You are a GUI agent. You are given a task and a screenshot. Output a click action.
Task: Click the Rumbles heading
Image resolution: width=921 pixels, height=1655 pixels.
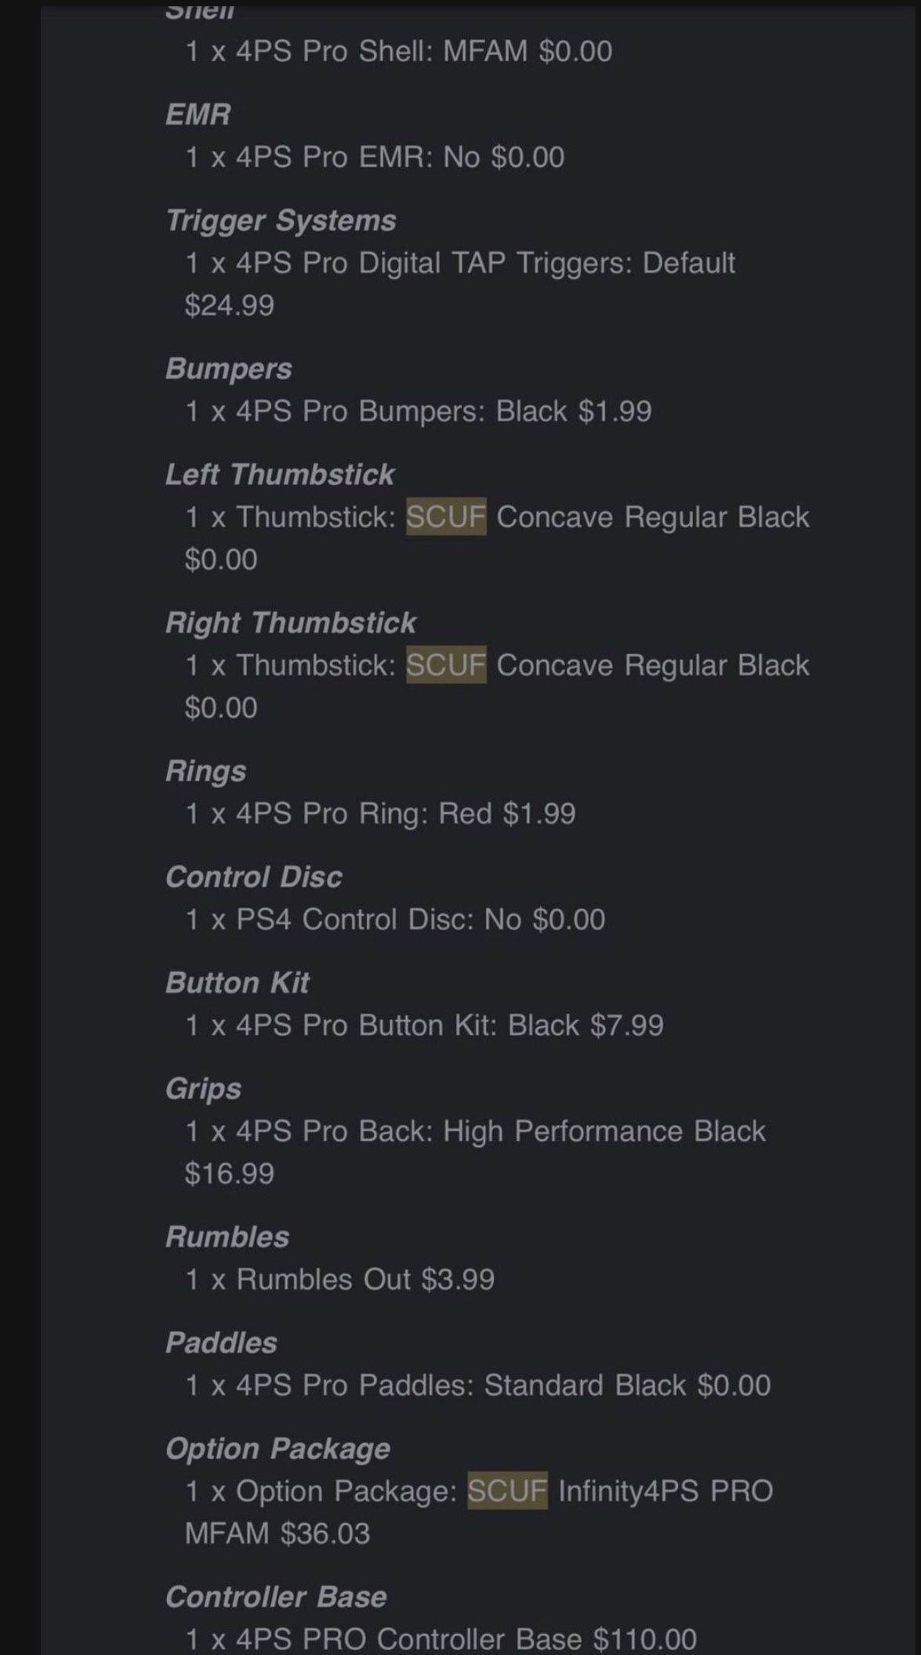[x=227, y=1236]
